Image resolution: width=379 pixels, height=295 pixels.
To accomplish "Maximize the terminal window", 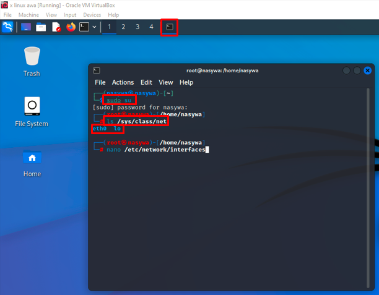I will (x=357, y=71).
